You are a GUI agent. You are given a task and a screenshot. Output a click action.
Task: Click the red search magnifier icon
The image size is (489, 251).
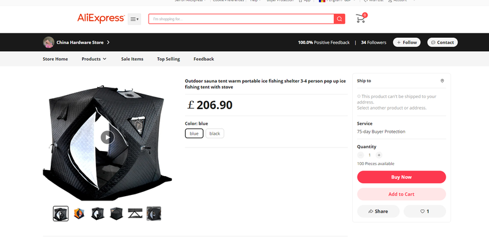tap(340, 19)
